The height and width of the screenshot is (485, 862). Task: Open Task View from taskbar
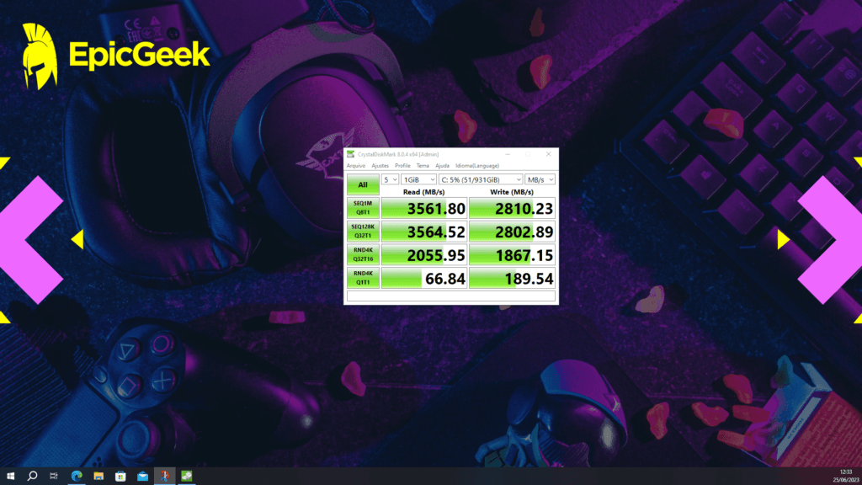[x=54, y=476]
